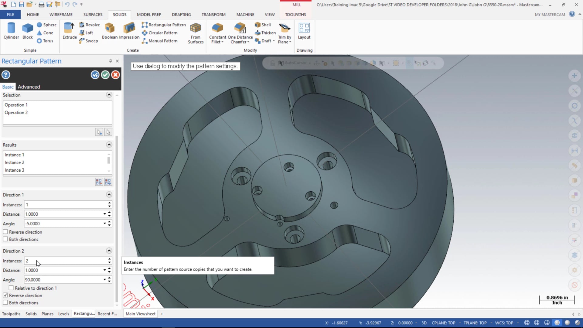Click the green confirm checkmark button
The height and width of the screenshot is (328, 583).
105,75
